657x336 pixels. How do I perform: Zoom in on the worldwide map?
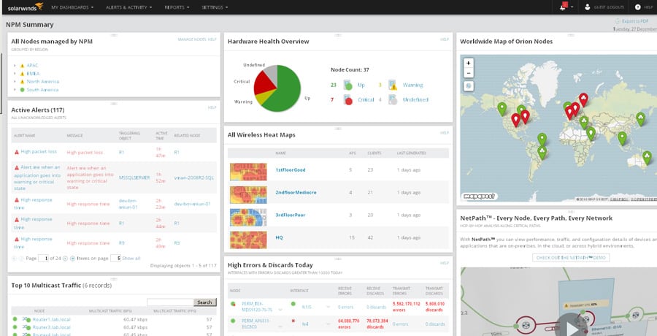(469, 63)
